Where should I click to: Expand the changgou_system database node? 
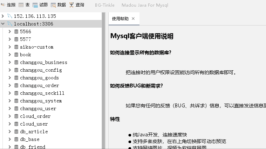click(x=10, y=101)
